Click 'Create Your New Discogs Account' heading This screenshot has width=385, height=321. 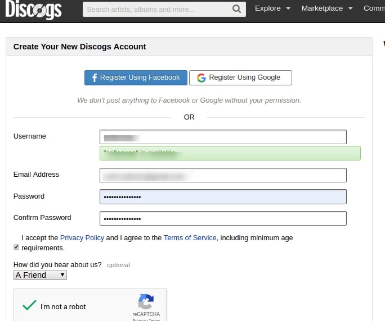pos(79,47)
